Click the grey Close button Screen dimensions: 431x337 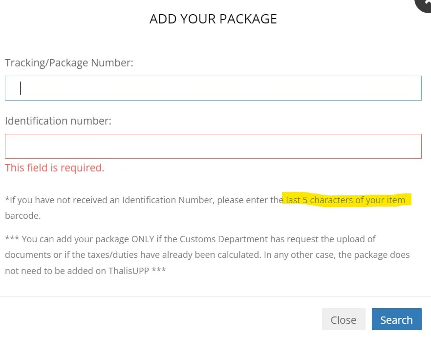[x=343, y=320]
